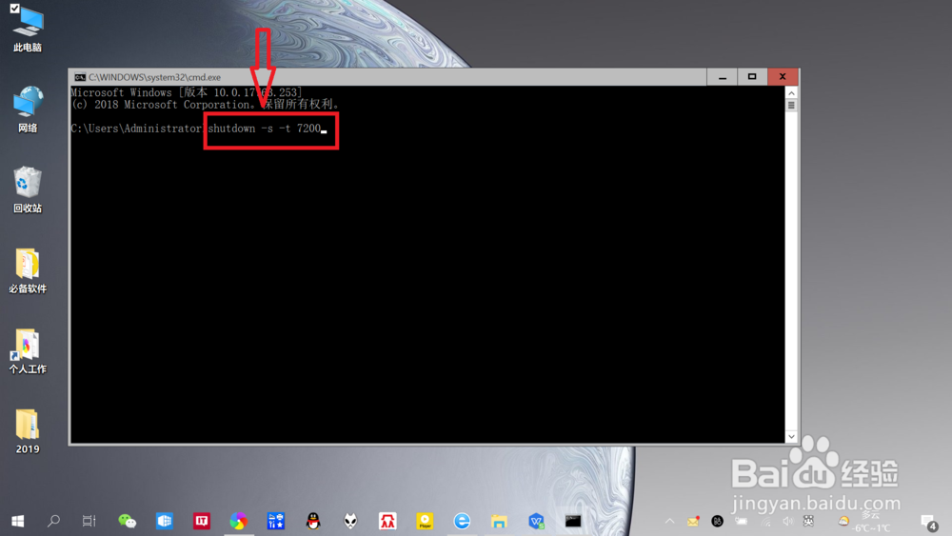The width and height of the screenshot is (952, 536).
Task: Open the Windows Start menu
Action: point(17,521)
